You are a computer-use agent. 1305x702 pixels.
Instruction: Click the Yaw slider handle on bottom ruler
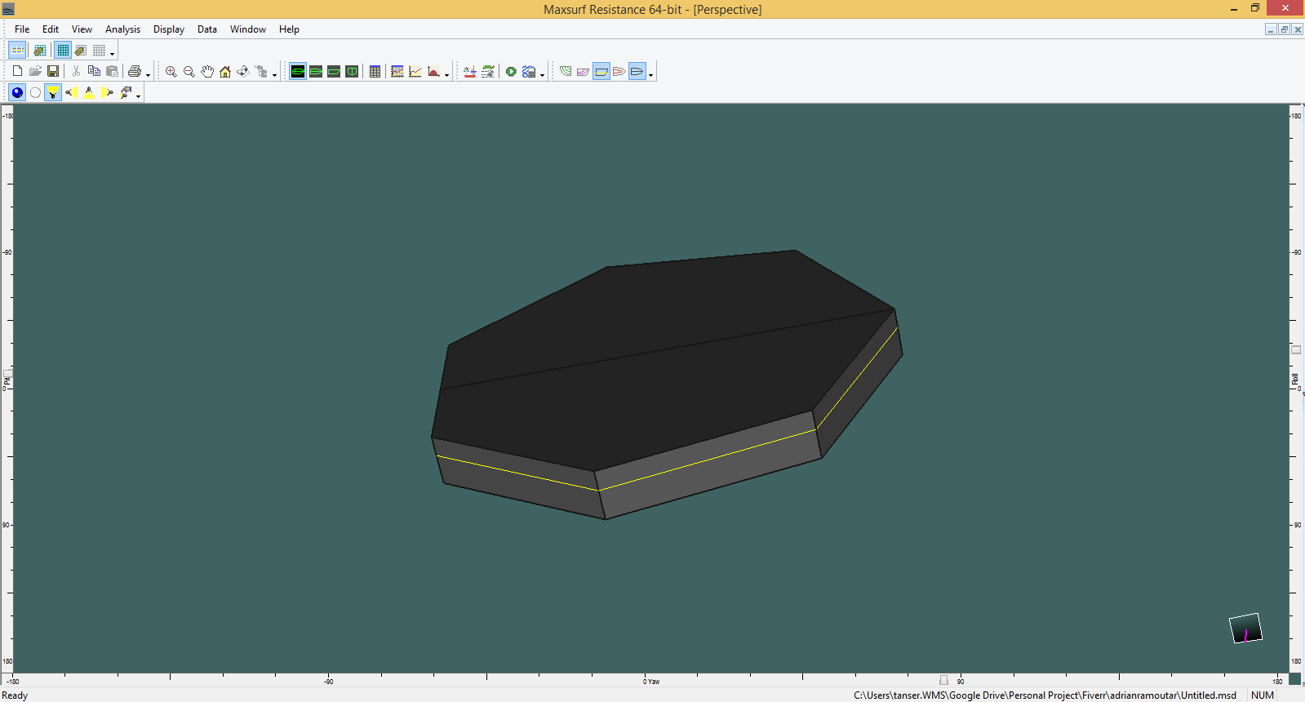click(943, 680)
